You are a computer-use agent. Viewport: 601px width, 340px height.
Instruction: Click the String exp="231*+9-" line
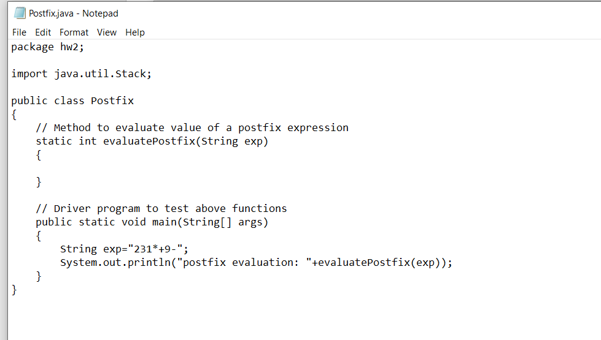tap(124, 249)
